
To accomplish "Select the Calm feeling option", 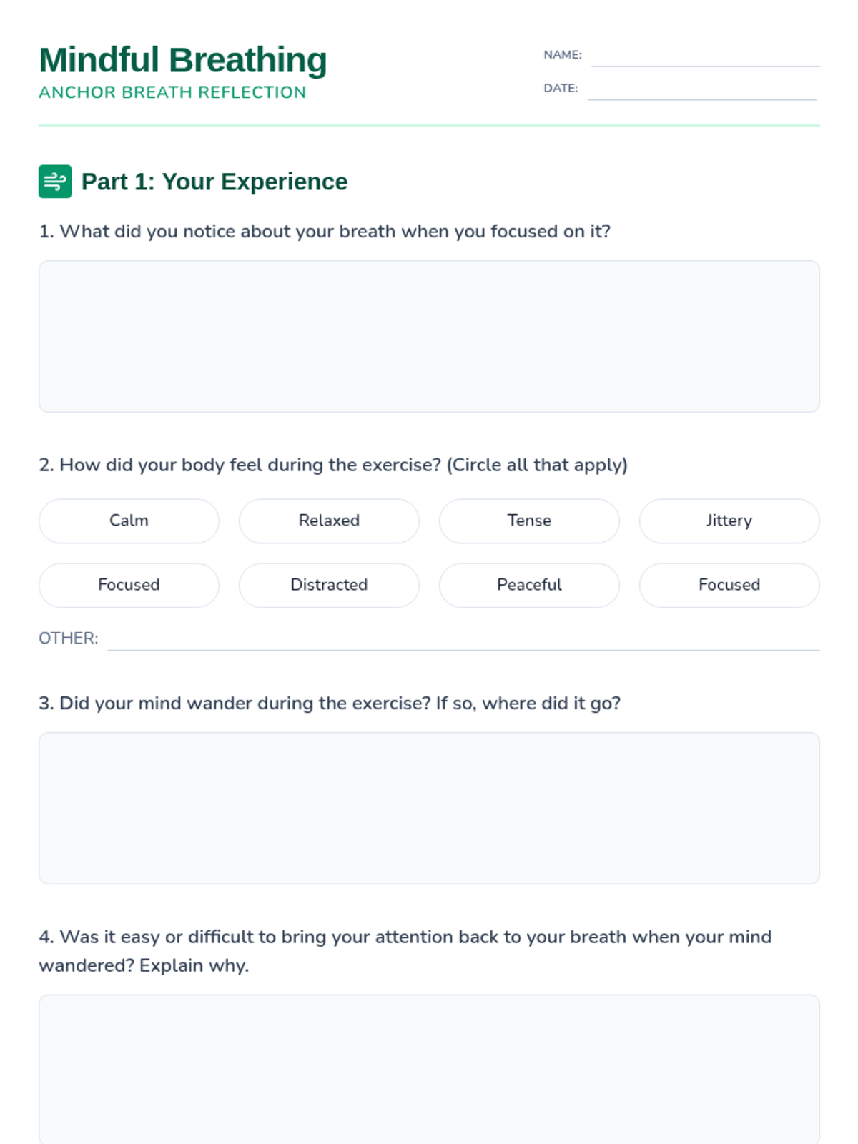I will [x=129, y=521].
